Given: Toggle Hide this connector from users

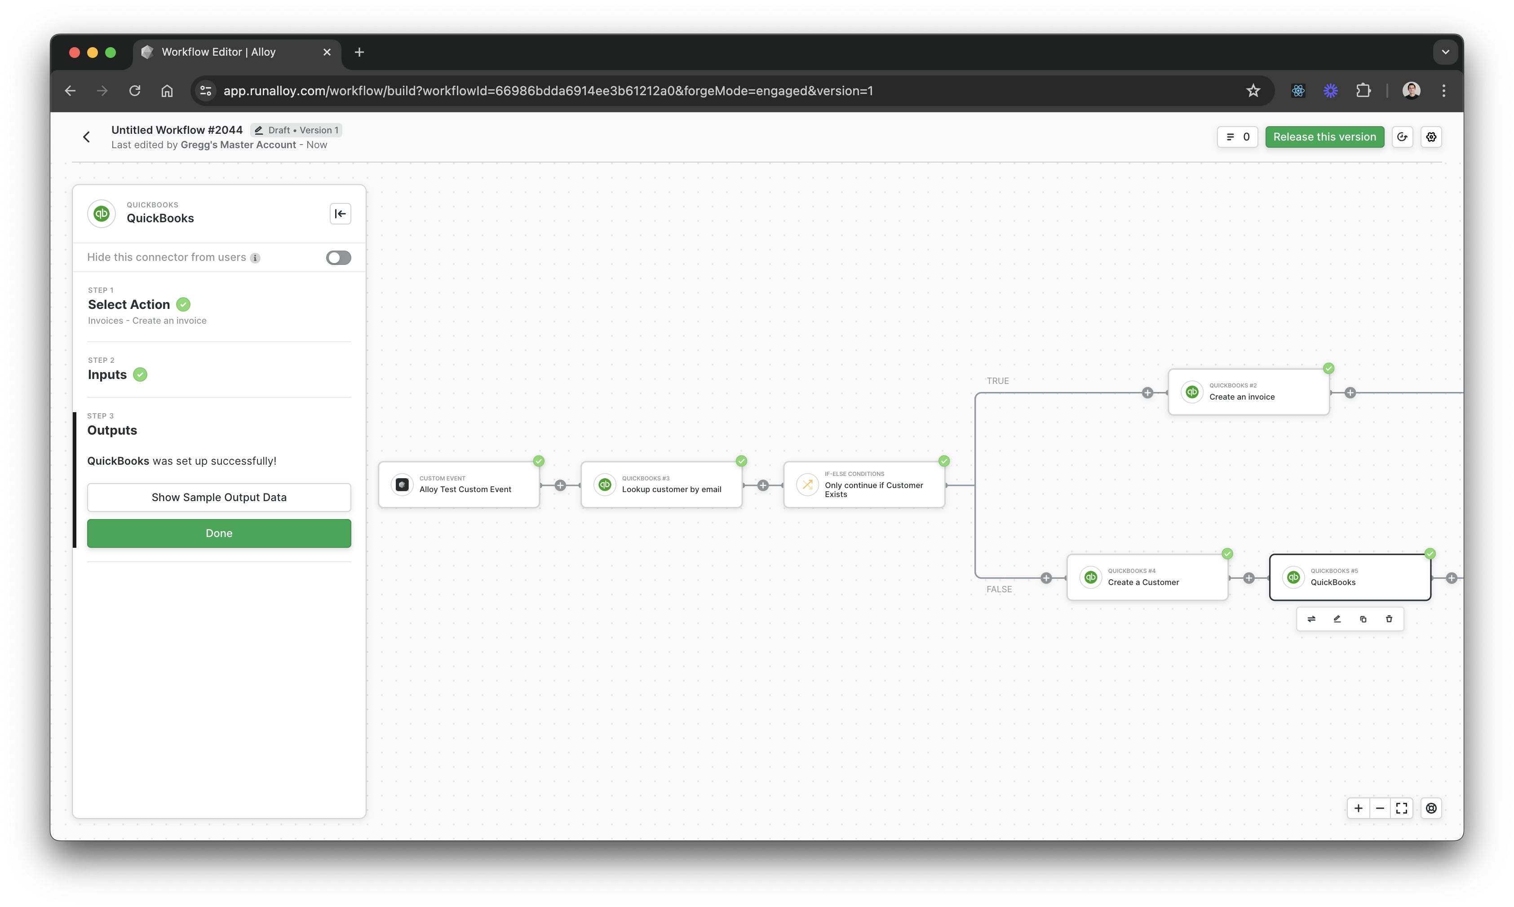Looking at the screenshot, I should click(x=338, y=257).
